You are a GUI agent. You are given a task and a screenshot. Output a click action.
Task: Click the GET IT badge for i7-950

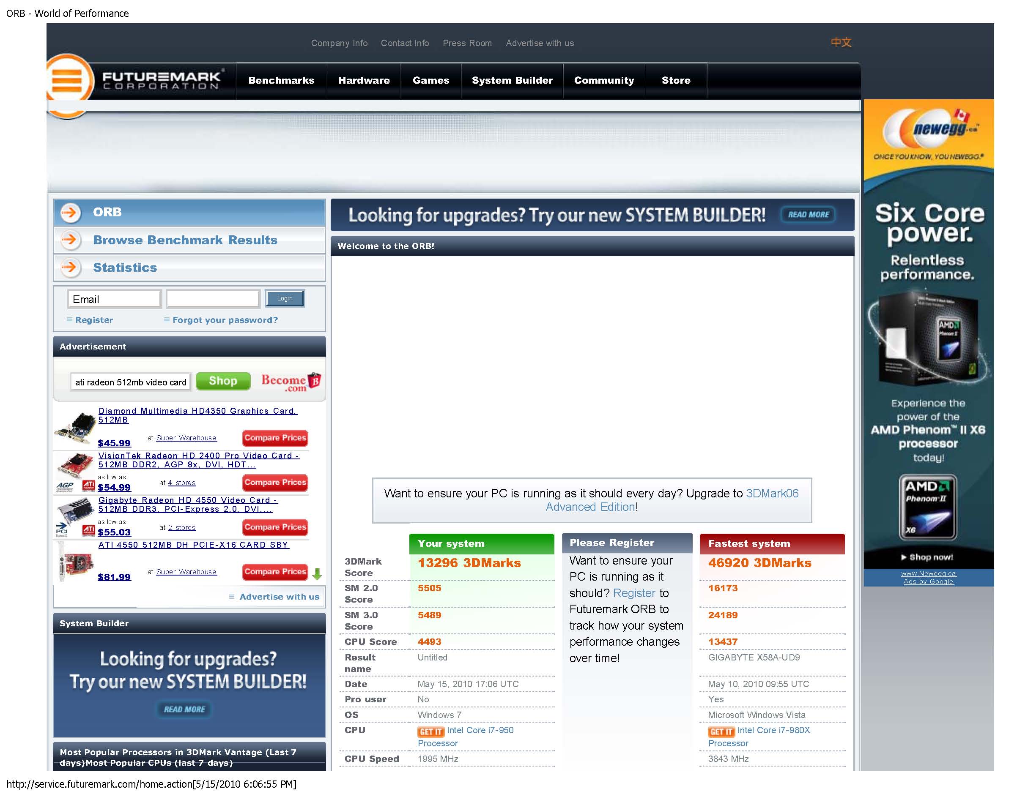click(430, 731)
